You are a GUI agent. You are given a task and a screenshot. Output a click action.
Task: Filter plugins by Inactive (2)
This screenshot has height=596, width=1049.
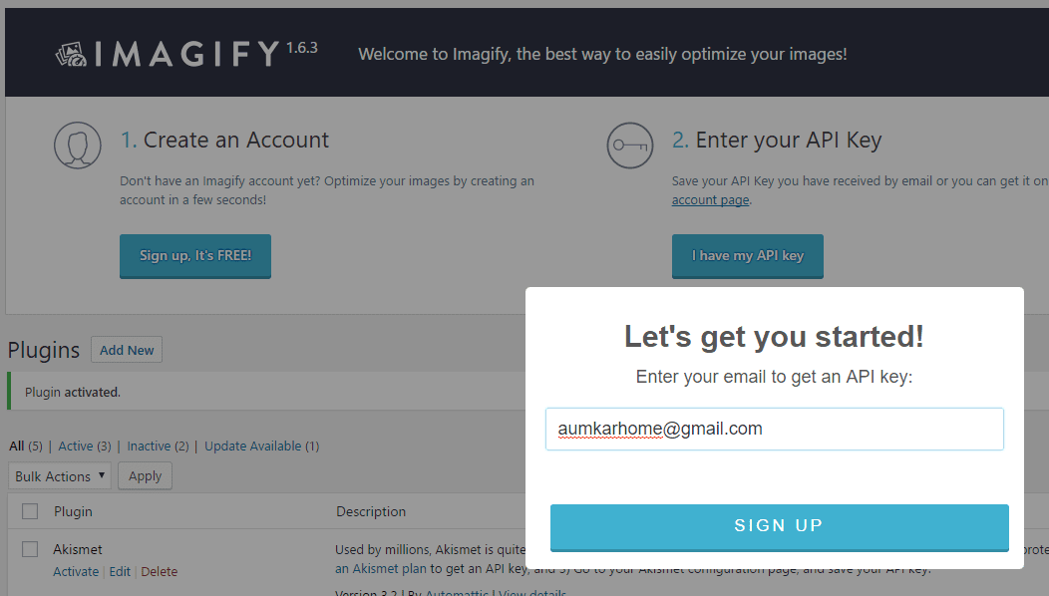click(158, 447)
